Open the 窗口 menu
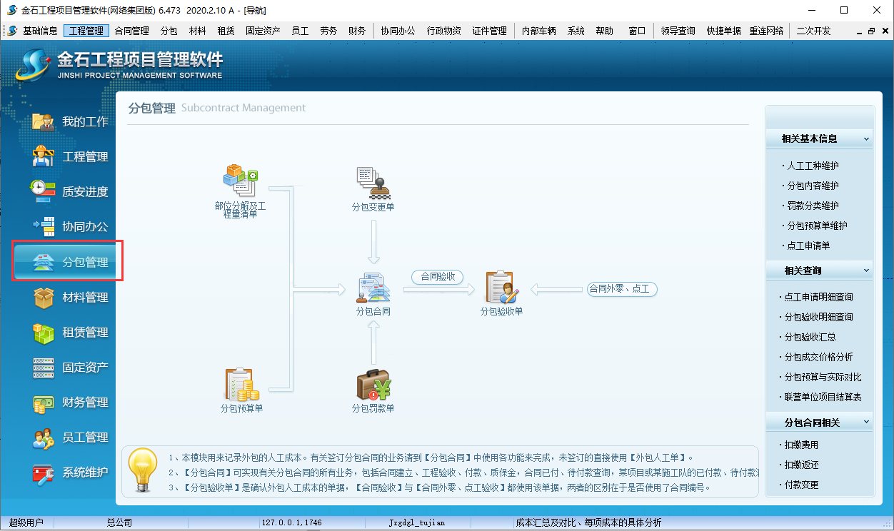Screen dimensions: 894x531 tap(637, 31)
